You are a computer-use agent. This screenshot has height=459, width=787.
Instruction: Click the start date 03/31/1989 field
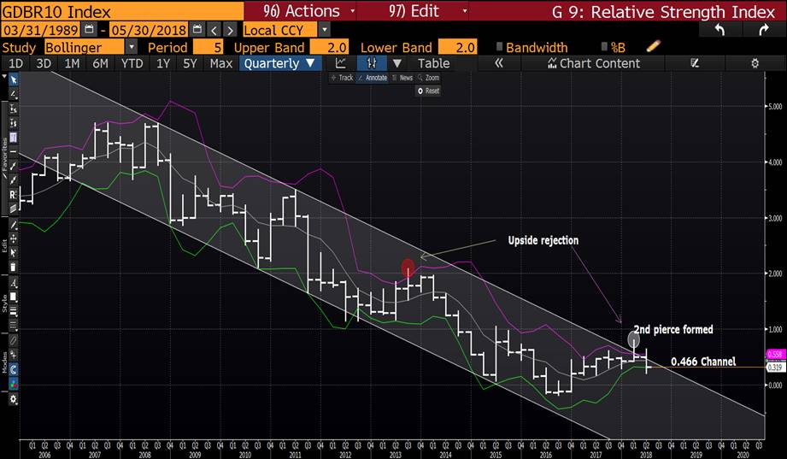coord(41,30)
